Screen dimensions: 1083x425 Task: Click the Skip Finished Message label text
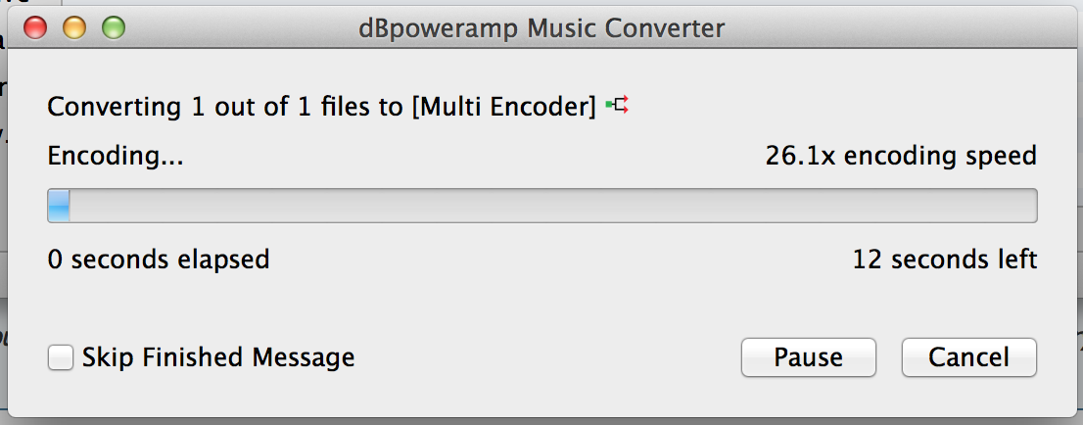pos(217,358)
